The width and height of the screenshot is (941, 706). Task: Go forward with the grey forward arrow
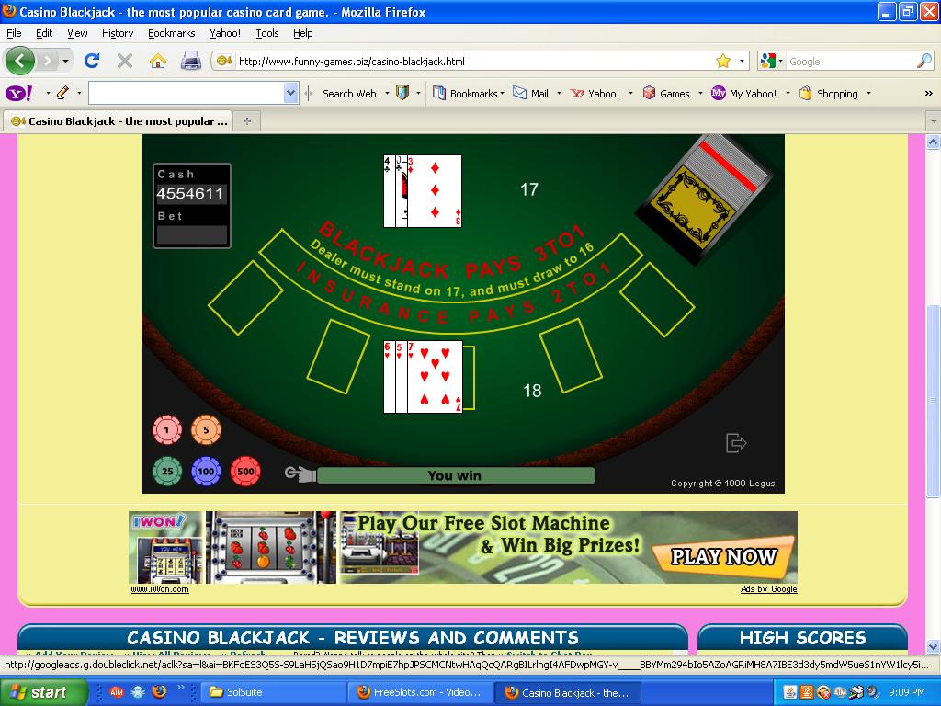[48, 61]
